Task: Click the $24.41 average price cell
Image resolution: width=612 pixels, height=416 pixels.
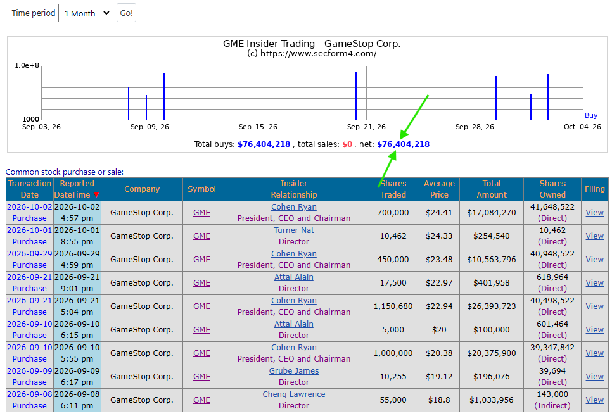Action: [439, 213]
